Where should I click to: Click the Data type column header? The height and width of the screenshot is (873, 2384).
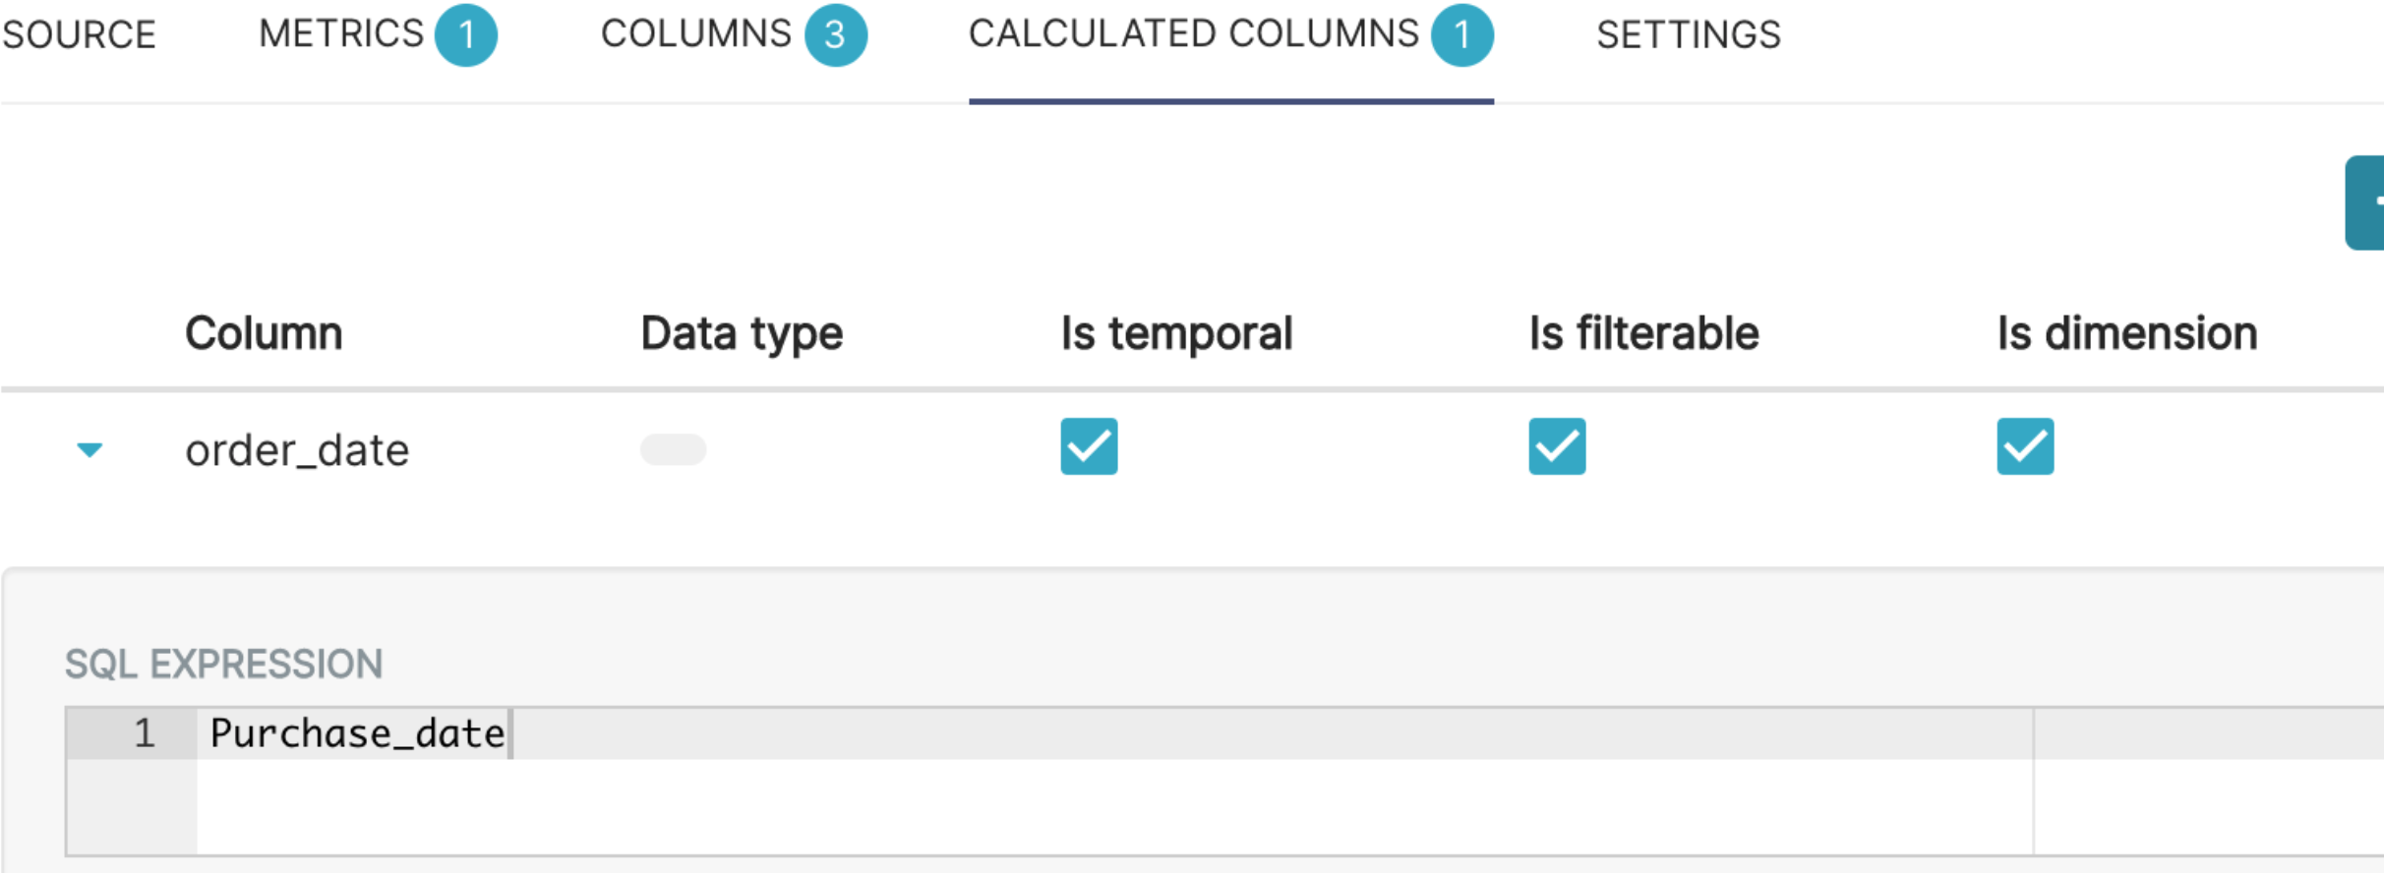coord(742,334)
